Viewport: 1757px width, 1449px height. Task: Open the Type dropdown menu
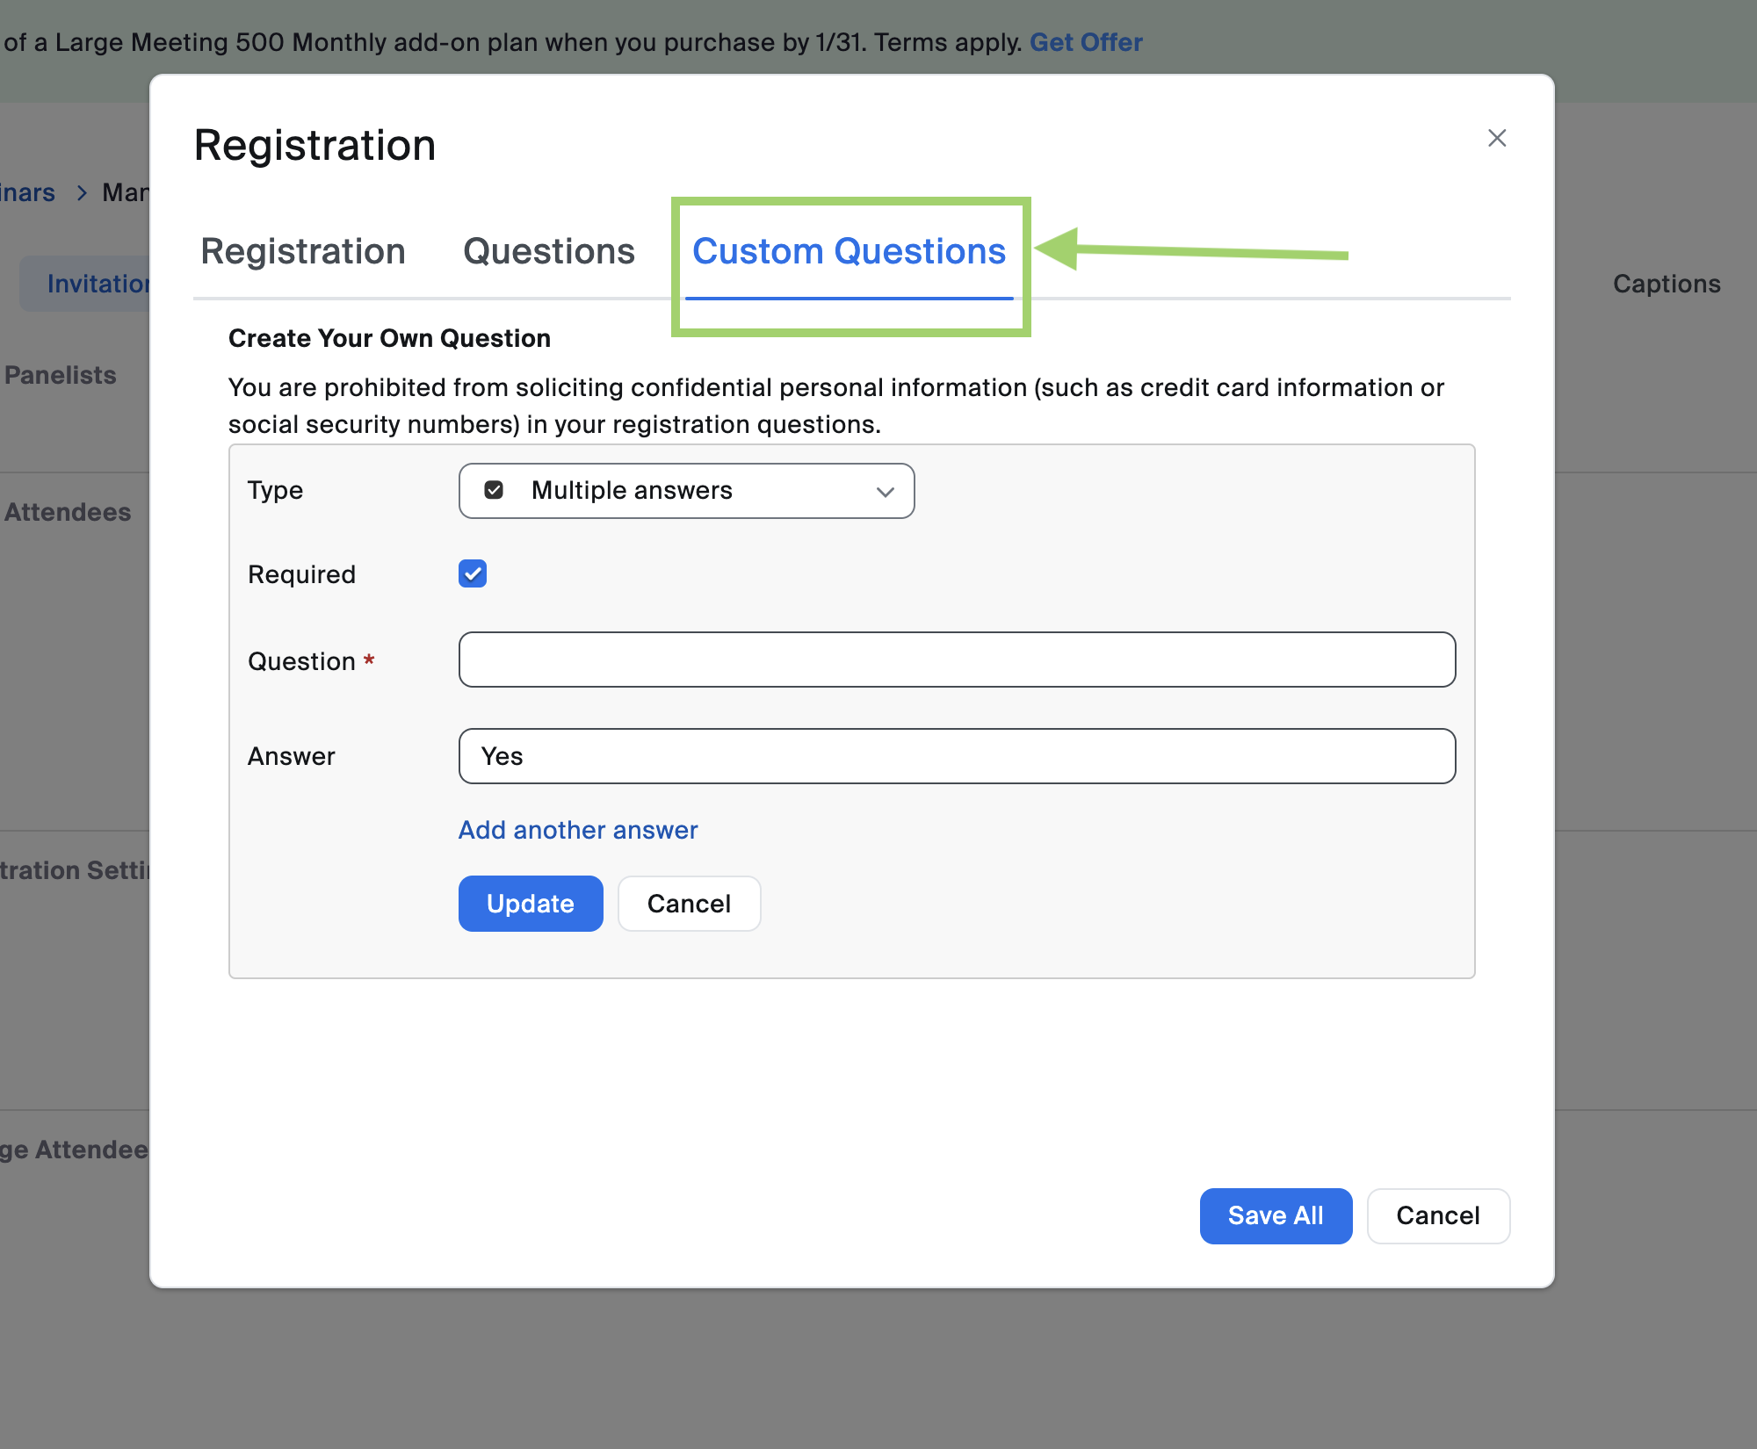click(686, 491)
